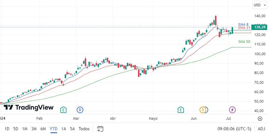
Task: Select the 5A range tab
Action: [x=73, y=129]
